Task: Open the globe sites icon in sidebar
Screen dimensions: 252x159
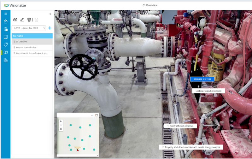Action: [5, 29]
